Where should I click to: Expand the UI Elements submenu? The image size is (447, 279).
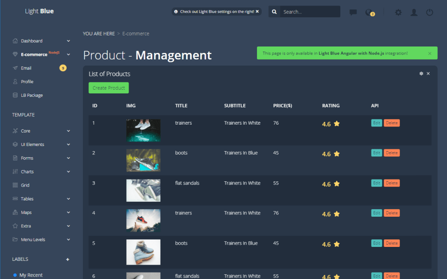[x=68, y=145]
